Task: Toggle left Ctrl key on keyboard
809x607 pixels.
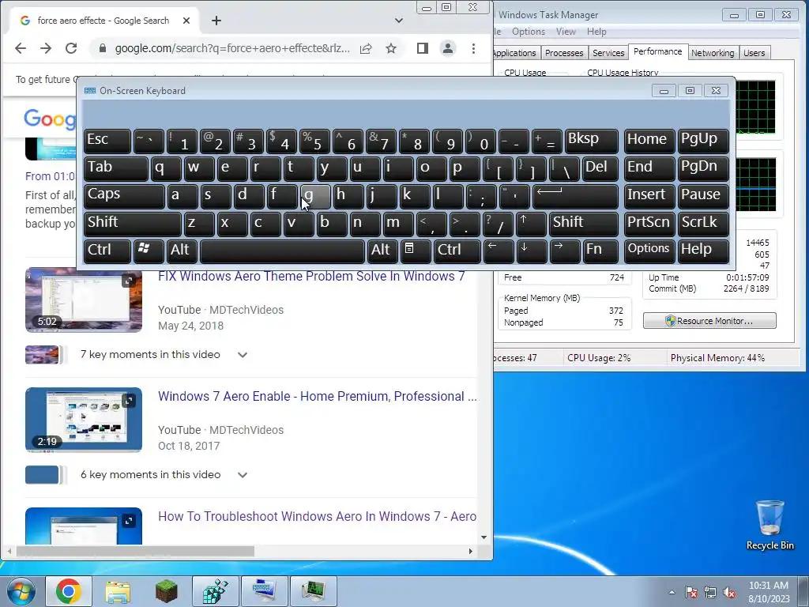Action: pyautogui.click(x=107, y=251)
